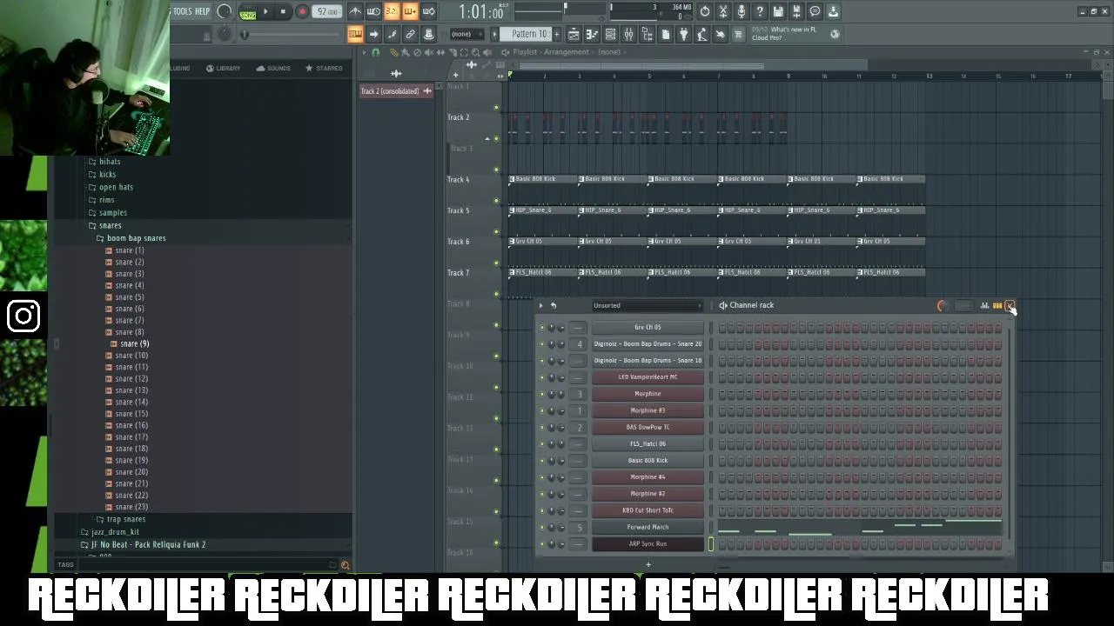
Task: Arm the record button
Action: coord(302,11)
